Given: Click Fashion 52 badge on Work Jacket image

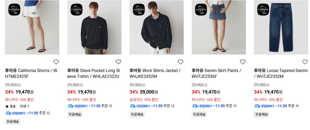Looking at the screenshot, I should 139,10.
